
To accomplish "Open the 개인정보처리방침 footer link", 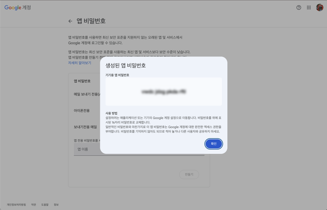I will tap(16, 204).
